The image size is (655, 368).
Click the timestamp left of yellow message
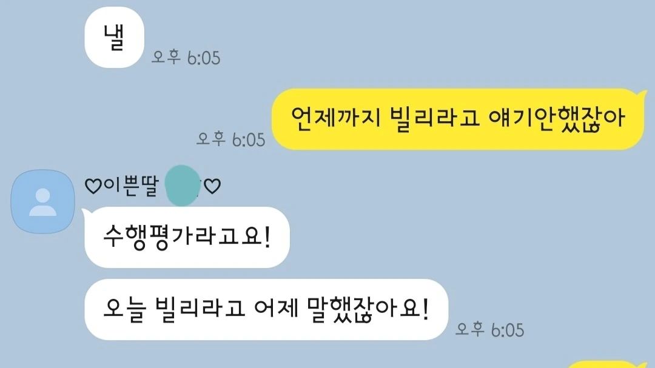tap(230, 139)
